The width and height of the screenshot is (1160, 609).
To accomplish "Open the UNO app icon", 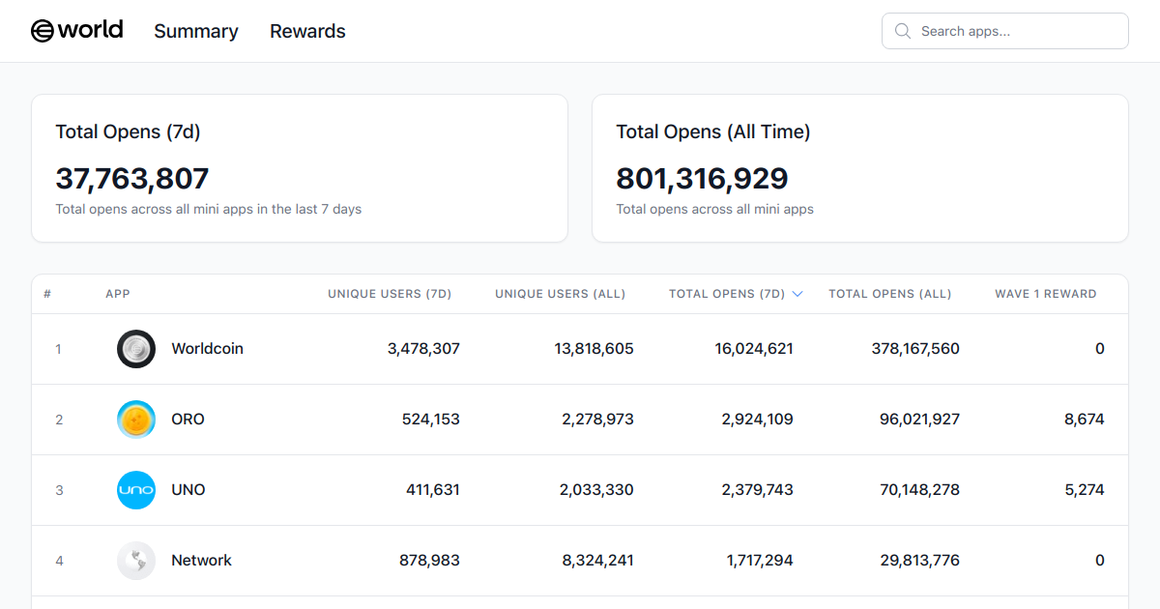I will pos(136,490).
